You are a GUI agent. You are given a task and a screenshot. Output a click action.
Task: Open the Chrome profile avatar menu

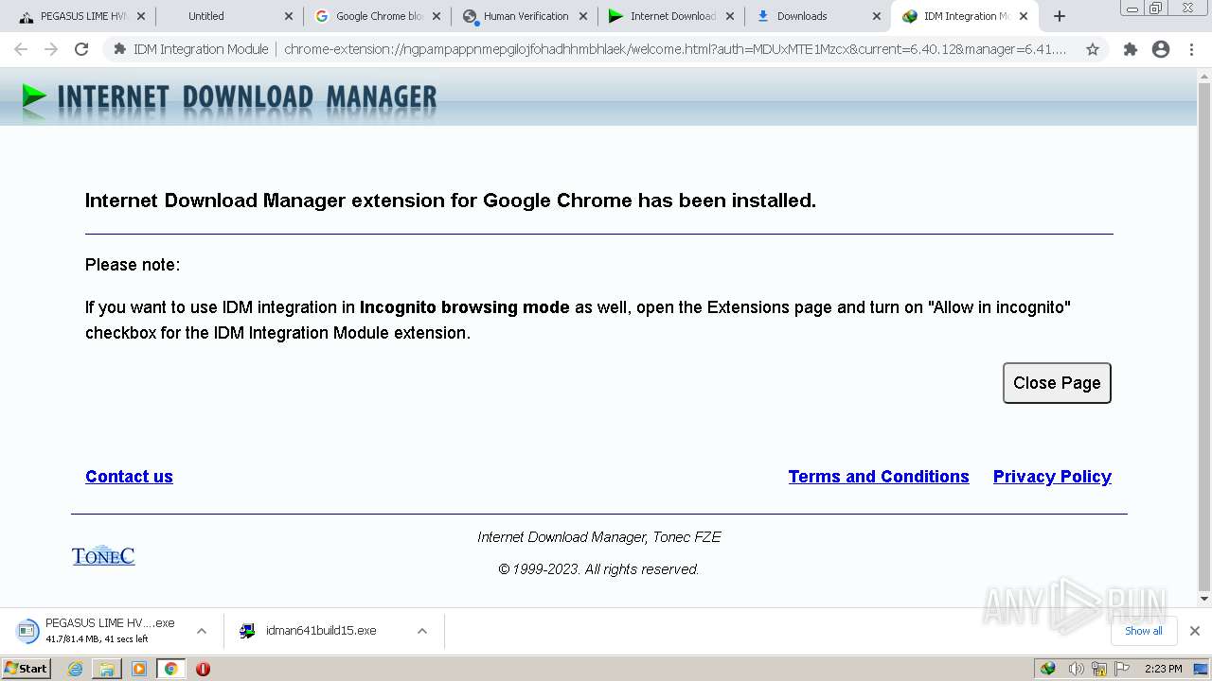click(x=1161, y=49)
